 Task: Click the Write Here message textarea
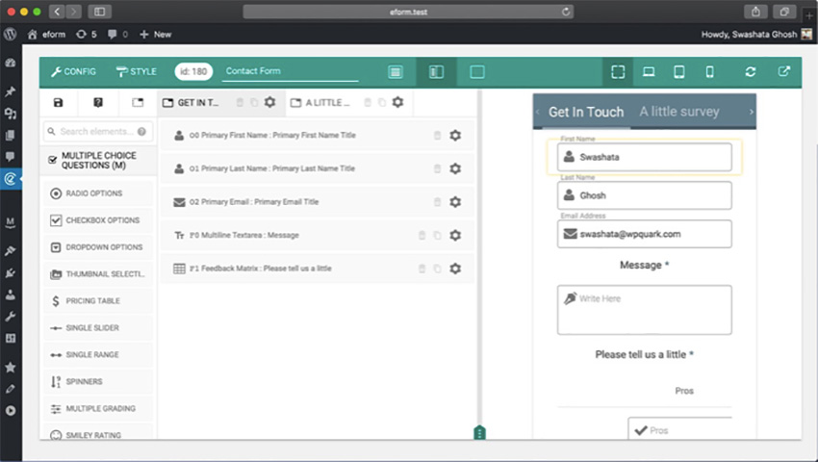click(x=644, y=310)
